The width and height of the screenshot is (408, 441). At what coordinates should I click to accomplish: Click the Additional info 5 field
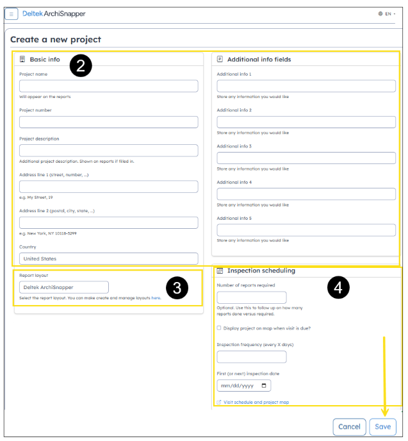point(306,230)
